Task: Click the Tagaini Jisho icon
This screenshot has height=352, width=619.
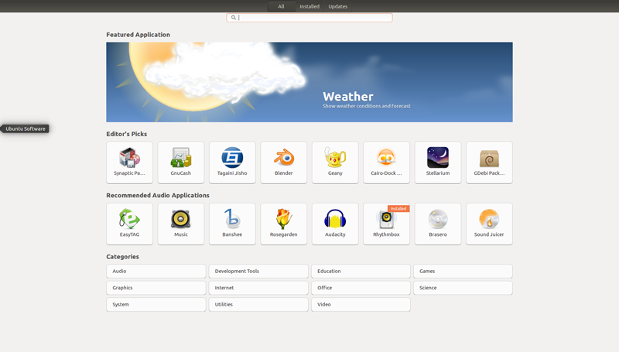Action: [x=232, y=158]
